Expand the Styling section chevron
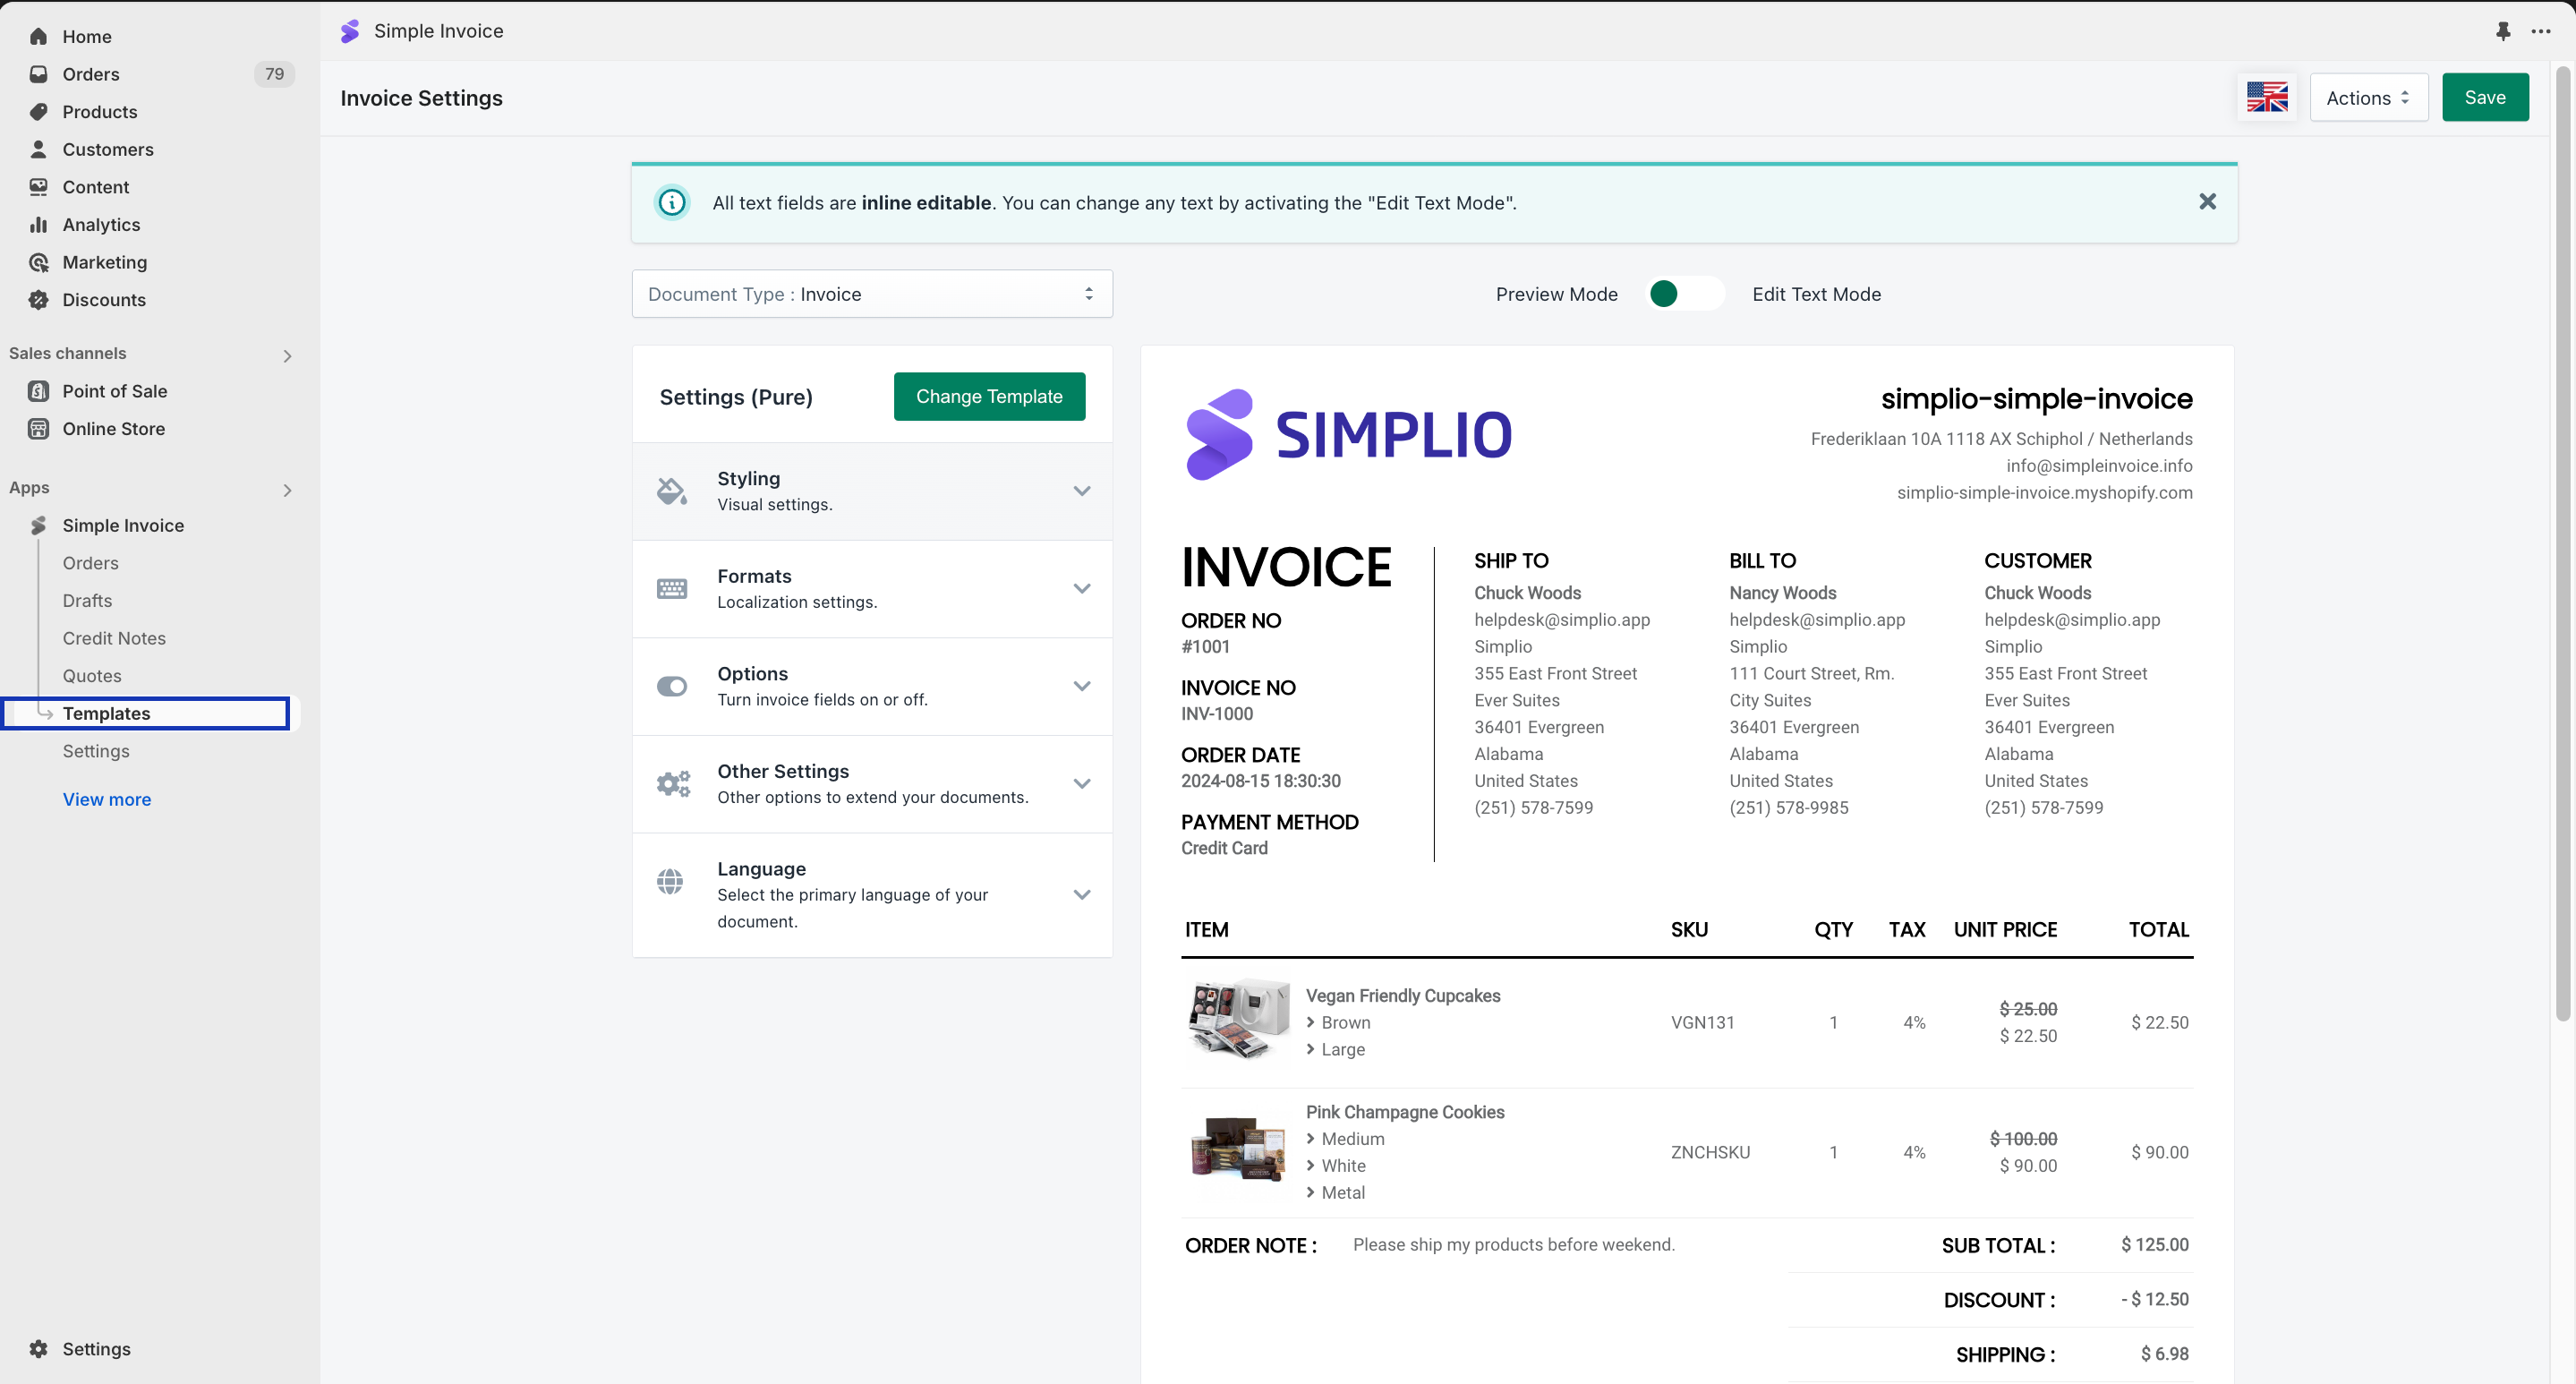 click(1081, 491)
